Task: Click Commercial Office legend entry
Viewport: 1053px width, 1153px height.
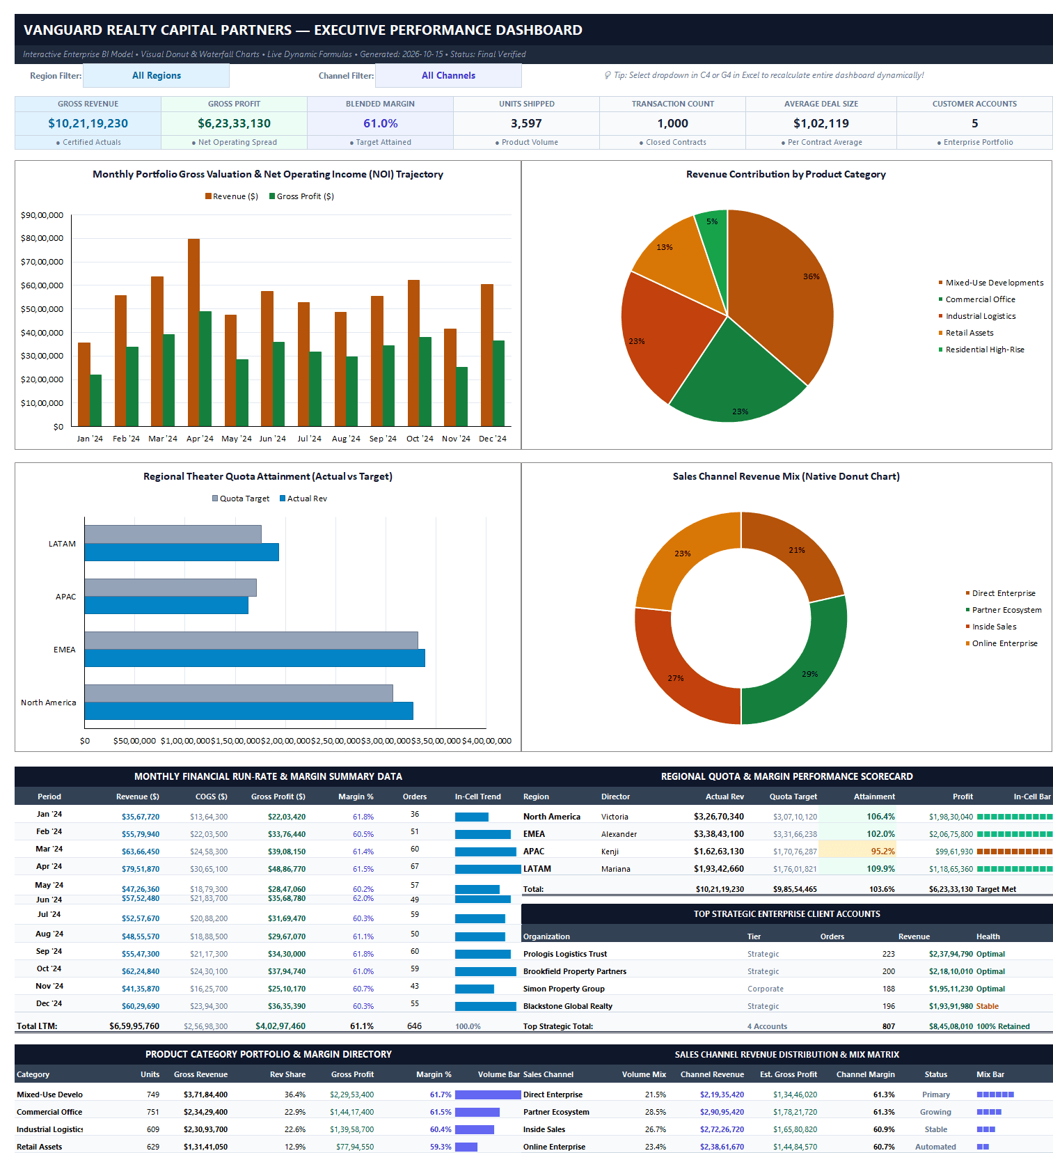Action: [977, 299]
